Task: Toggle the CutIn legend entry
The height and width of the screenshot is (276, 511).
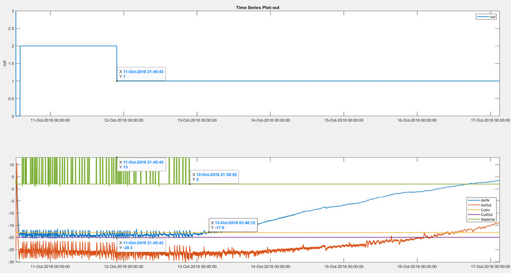Action: [x=486, y=210]
